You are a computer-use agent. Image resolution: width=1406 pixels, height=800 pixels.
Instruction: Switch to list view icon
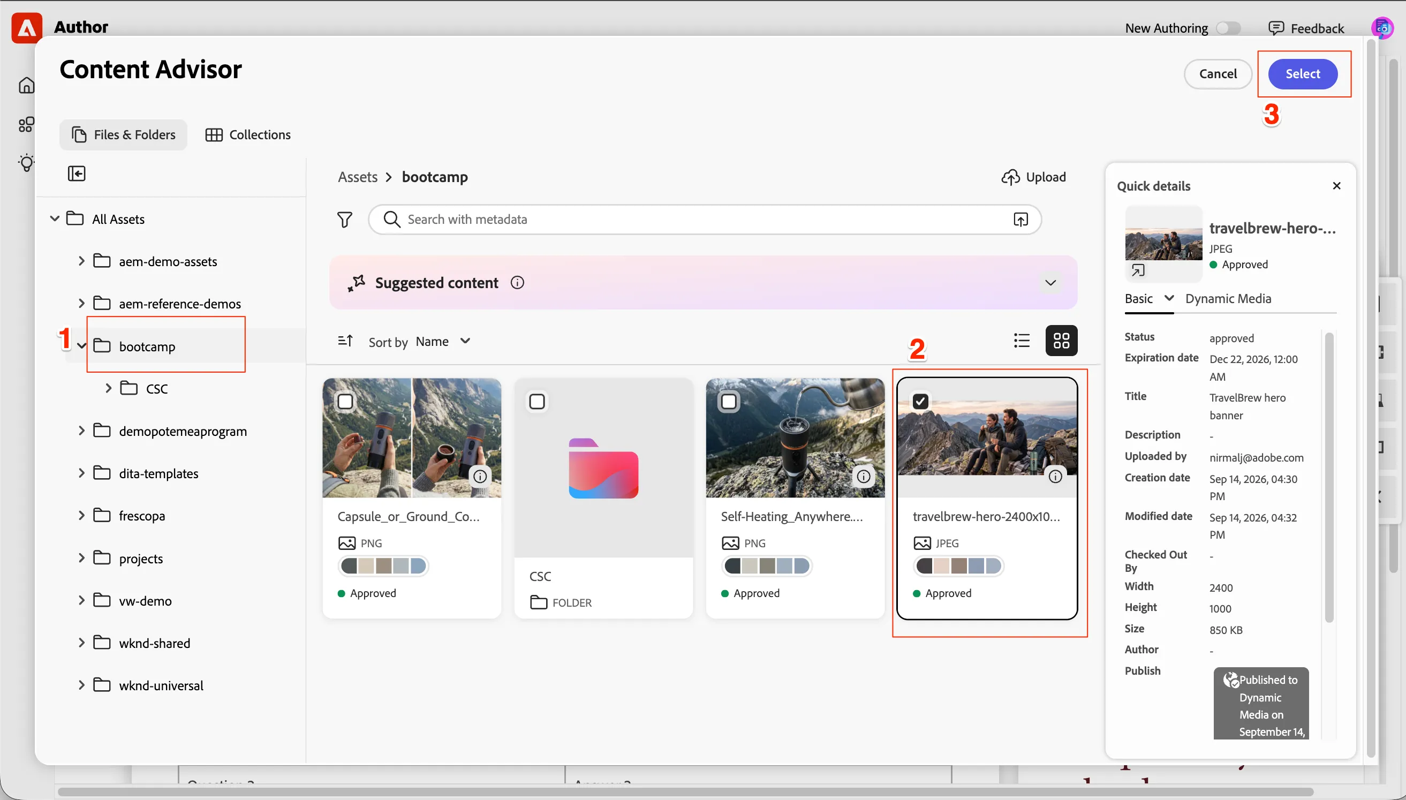(x=1022, y=341)
